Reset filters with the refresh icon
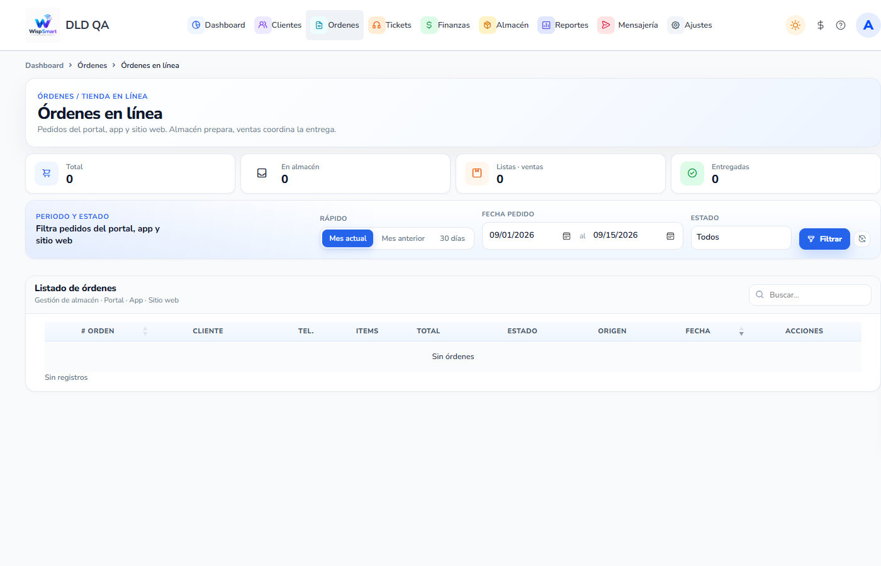 point(862,239)
